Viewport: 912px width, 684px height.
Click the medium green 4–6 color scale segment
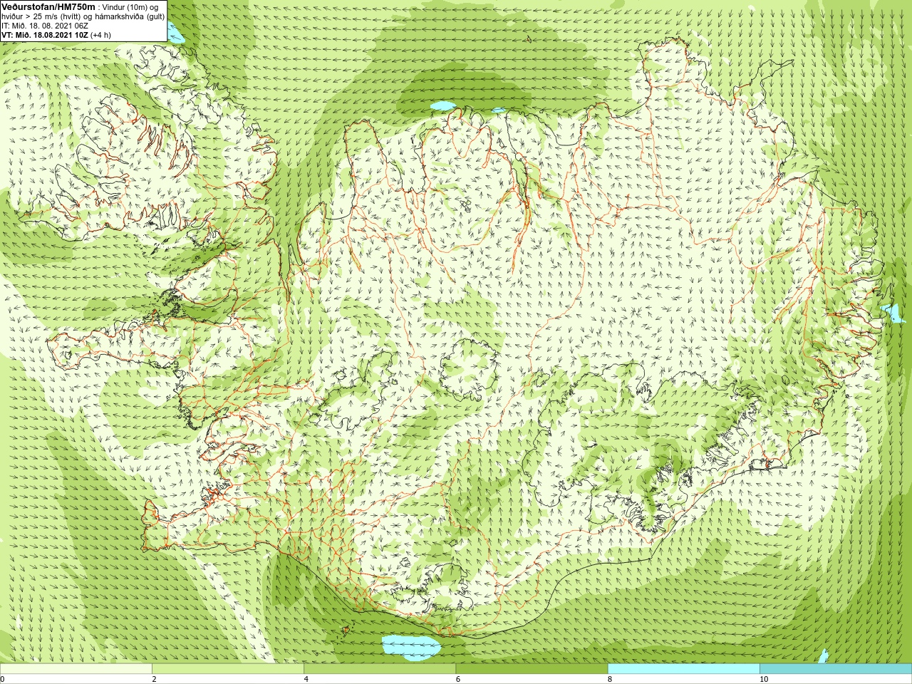[x=380, y=669]
